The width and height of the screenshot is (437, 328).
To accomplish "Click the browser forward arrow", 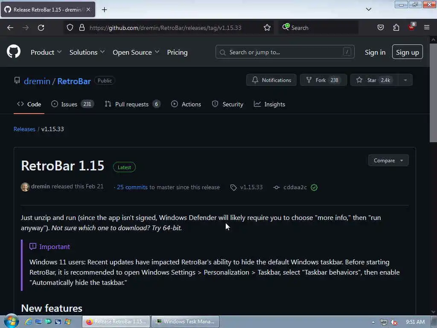I will point(26,28).
